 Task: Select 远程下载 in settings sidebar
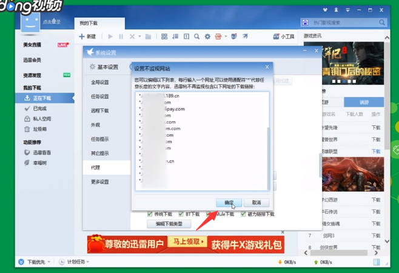[99, 111]
